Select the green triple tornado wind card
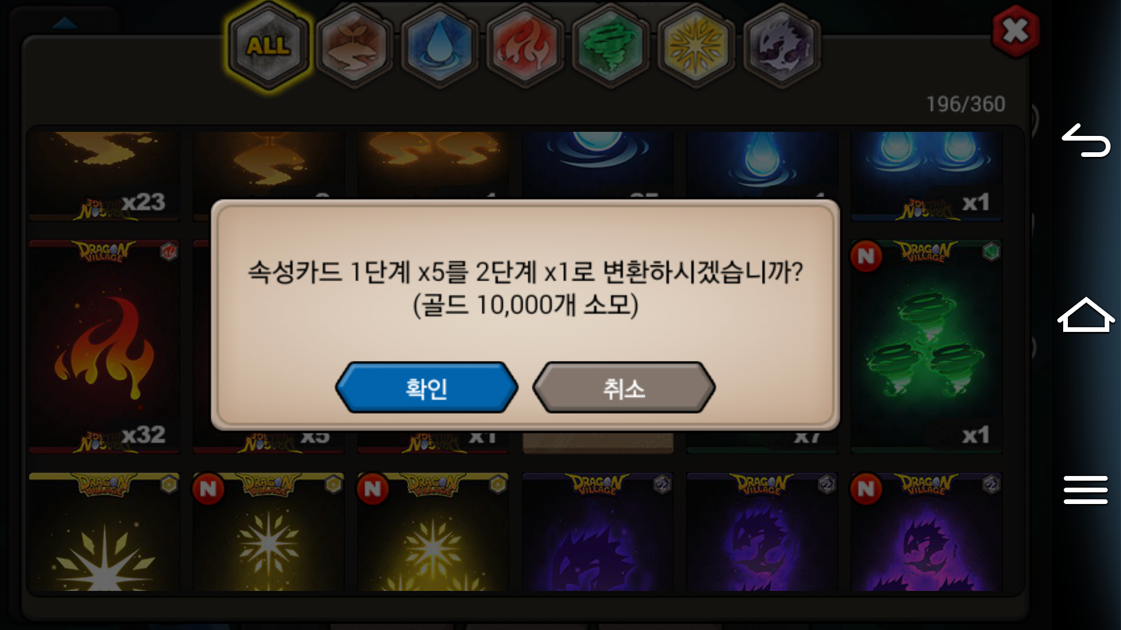Screen dimensions: 1121x630 927,346
